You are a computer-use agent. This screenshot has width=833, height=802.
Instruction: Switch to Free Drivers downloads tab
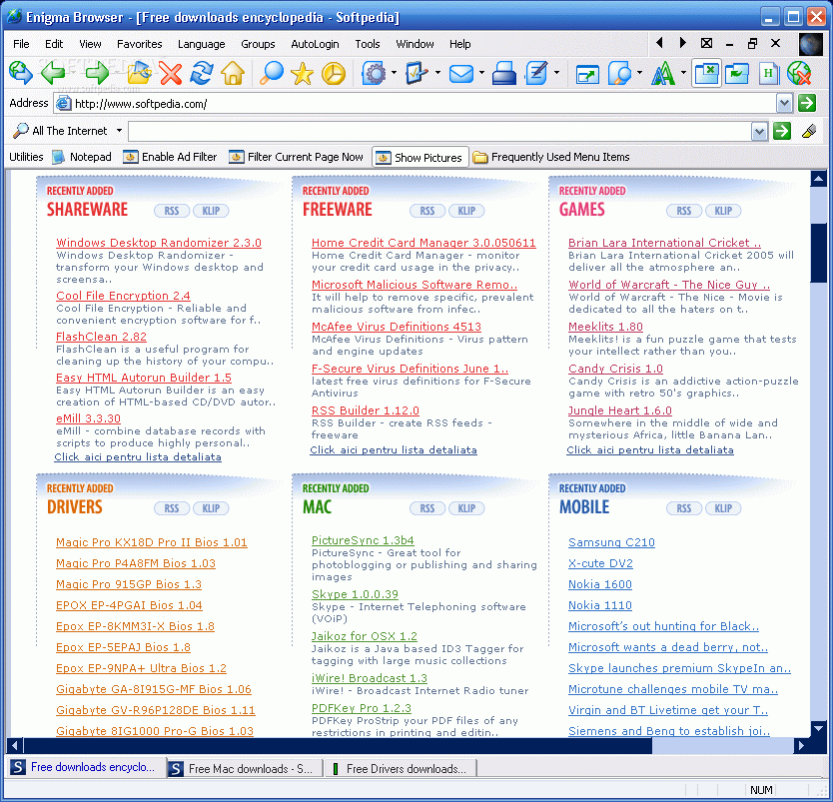(400, 768)
